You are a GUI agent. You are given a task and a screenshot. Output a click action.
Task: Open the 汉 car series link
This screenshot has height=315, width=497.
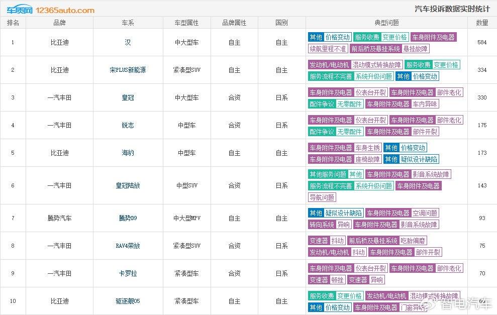(x=128, y=43)
